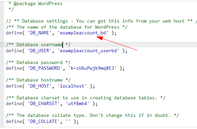
Task: Click the 'DB_NAME' constant text
Action: click(x=40, y=33)
